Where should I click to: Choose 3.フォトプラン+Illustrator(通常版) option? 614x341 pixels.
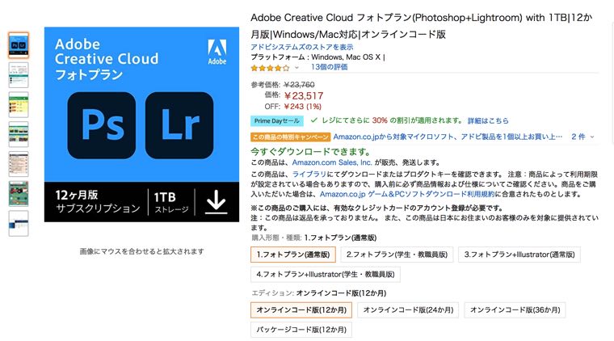[x=519, y=255]
